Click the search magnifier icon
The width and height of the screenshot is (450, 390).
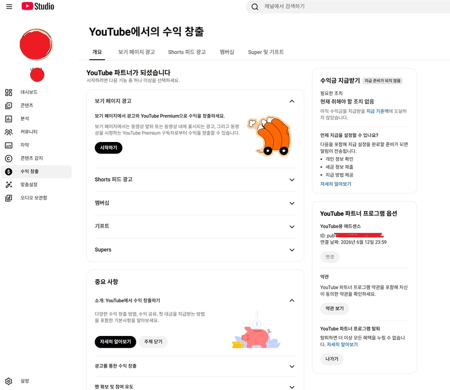[x=254, y=7]
